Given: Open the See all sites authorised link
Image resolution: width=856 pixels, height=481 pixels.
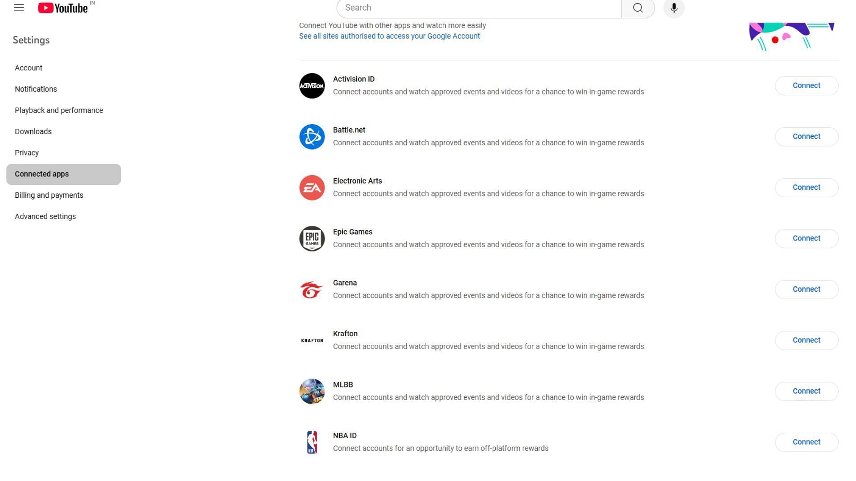Looking at the screenshot, I should tap(389, 36).
